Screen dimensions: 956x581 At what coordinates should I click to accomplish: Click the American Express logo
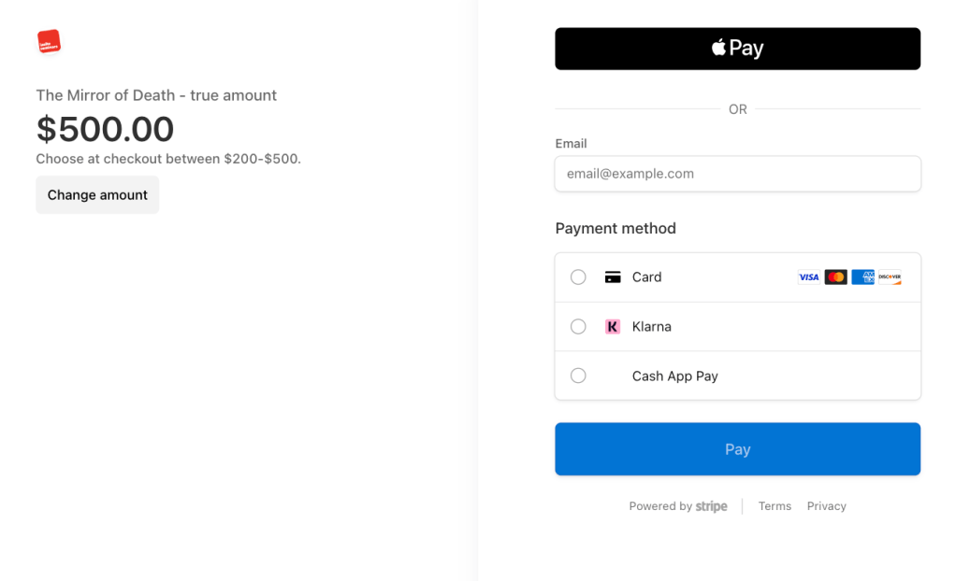pyautogui.click(x=862, y=277)
